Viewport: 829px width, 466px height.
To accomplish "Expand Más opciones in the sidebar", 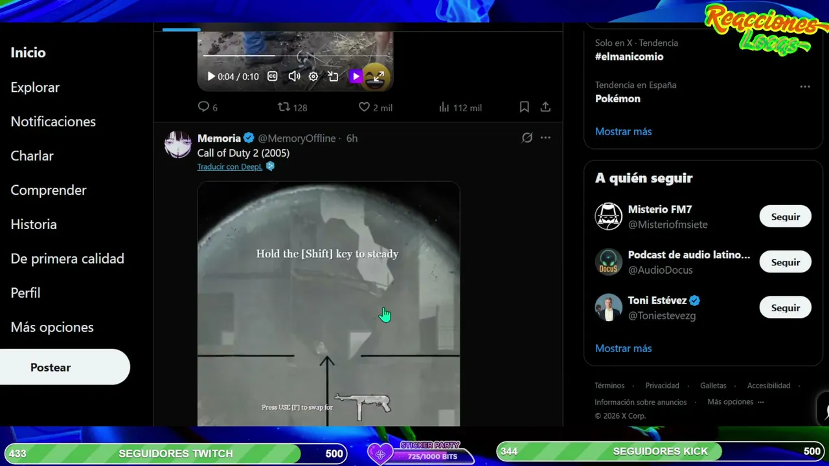I will tap(52, 327).
